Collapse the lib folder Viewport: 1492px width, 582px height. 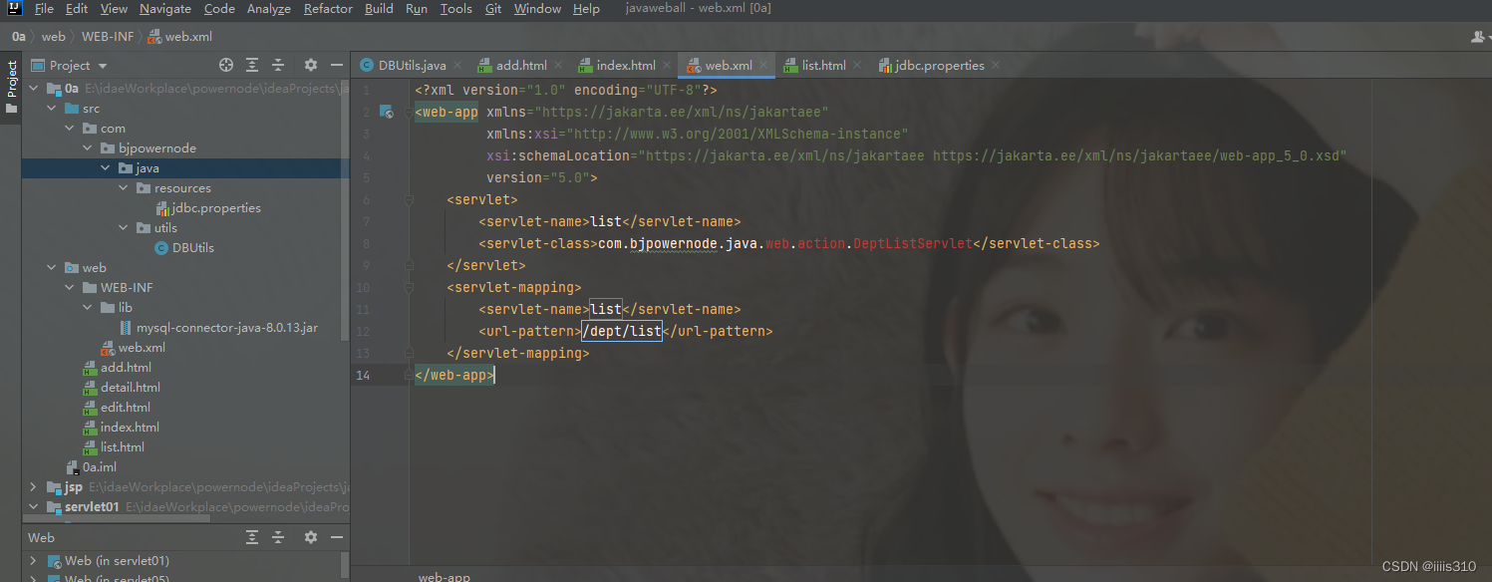88,308
